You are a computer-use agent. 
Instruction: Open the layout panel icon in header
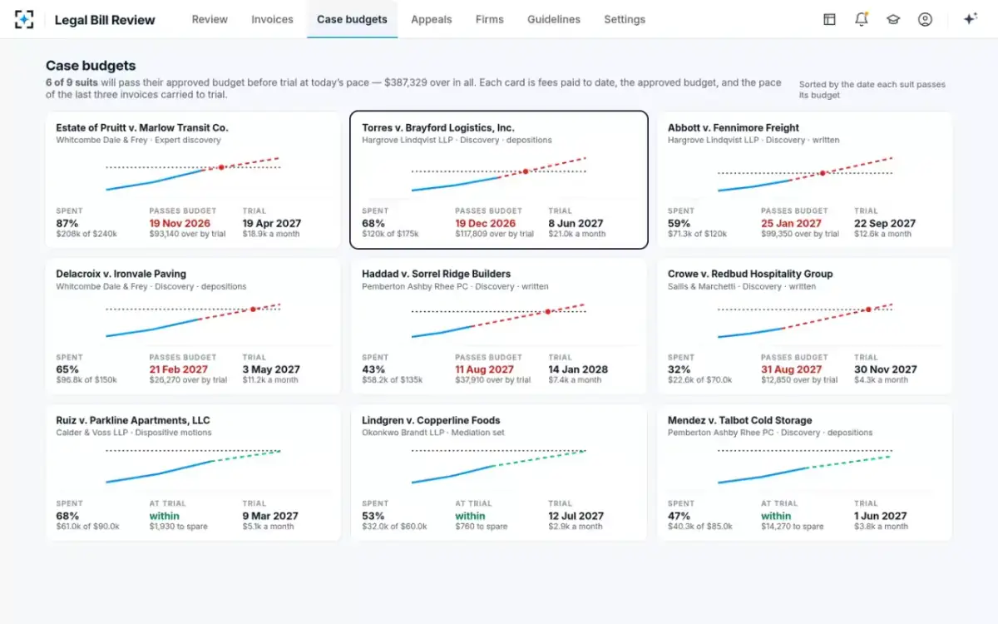click(829, 19)
